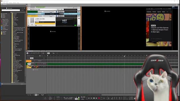Select the Pencil tool in sequencer toolbar
The height and width of the screenshot is (101, 180).
click(29, 53)
